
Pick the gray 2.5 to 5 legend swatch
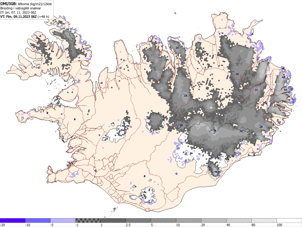138,220
